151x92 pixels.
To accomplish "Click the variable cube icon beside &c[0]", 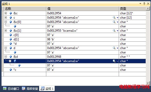I will pyautogui.click(x=11, y=22).
